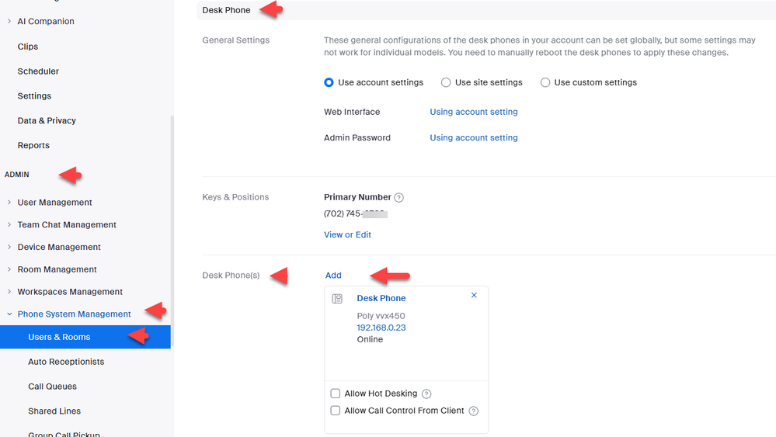Select Use account settings radio button
Screen dimensions: 776x437
329,82
